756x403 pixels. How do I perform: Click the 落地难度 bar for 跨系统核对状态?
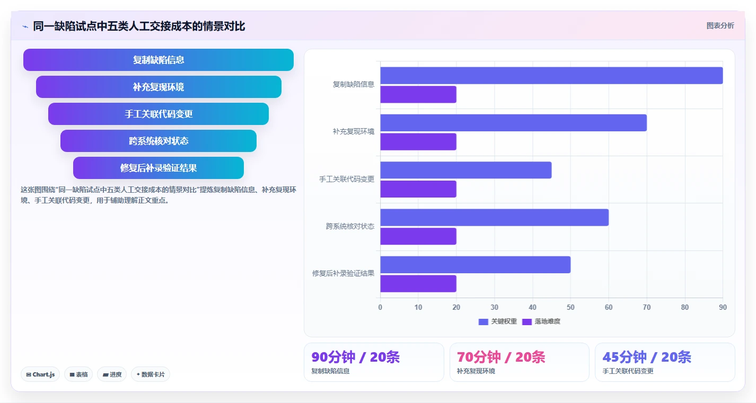point(418,236)
